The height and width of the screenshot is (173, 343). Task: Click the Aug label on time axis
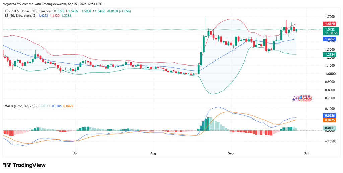(x=153, y=154)
